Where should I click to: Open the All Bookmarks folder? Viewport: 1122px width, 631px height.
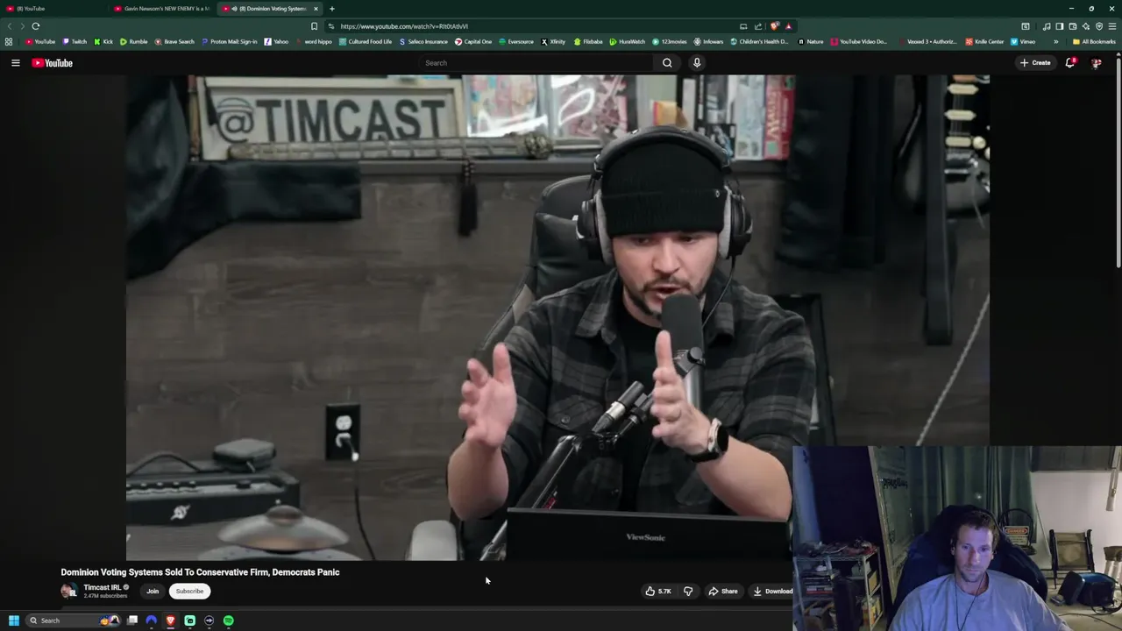[1093, 41]
